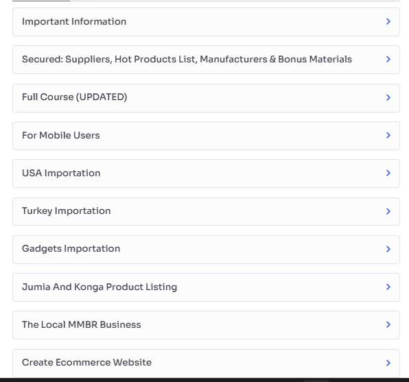Image resolution: width=409 pixels, height=382 pixels.
Task: Select the USA Importation title
Action: pos(61,173)
